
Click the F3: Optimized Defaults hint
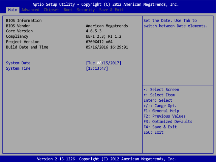tap(168, 122)
